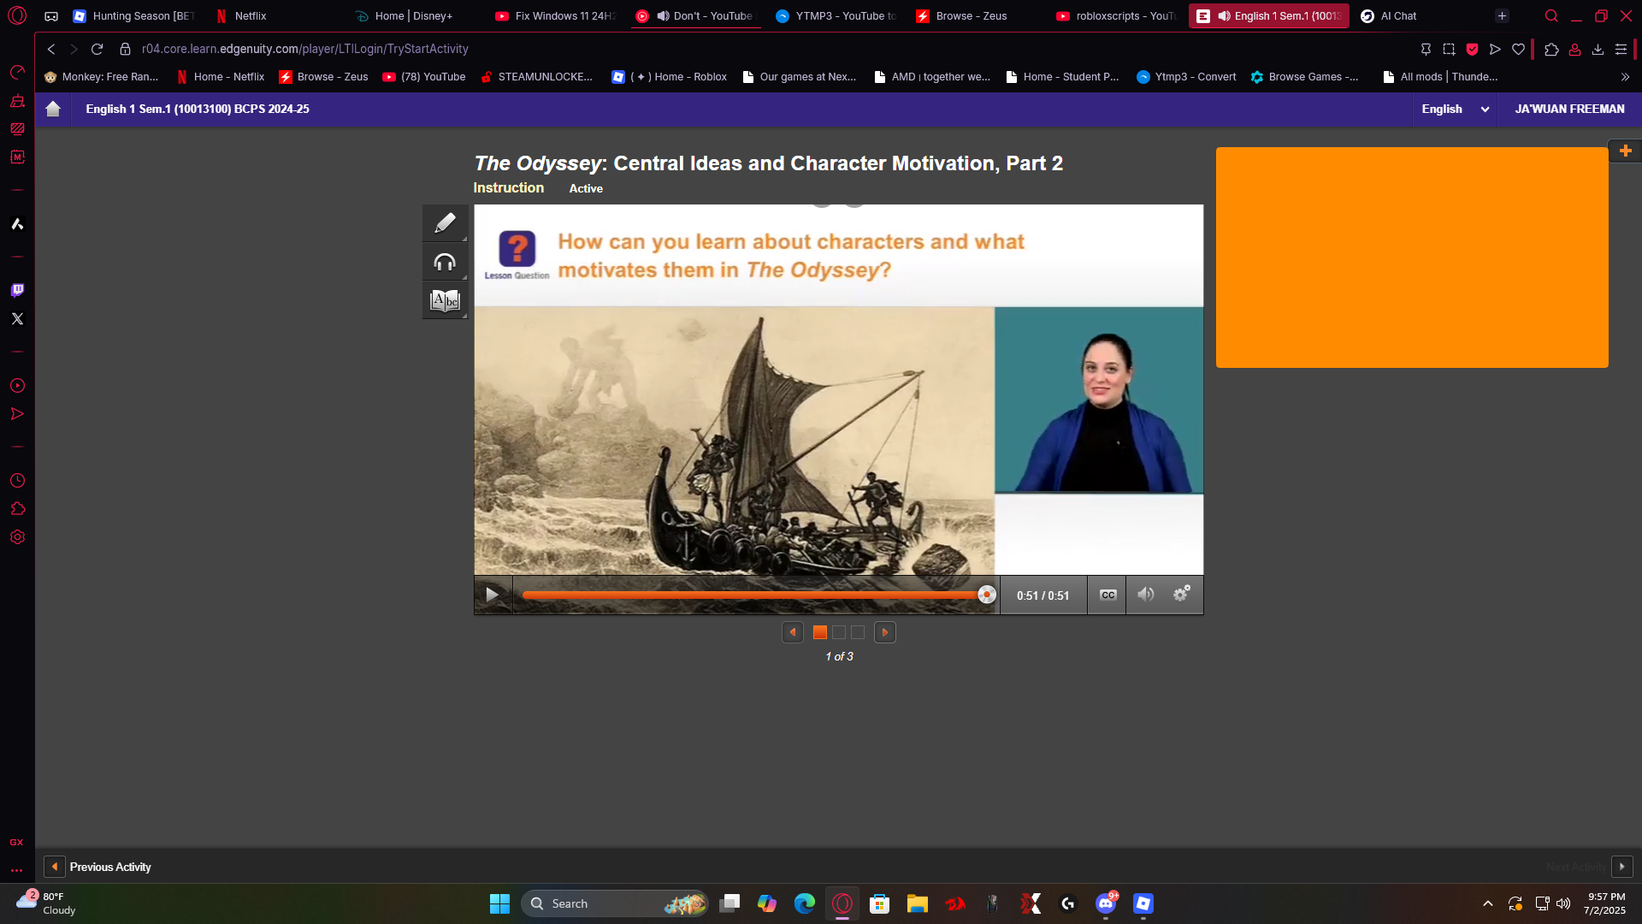Expand the English language dropdown
The width and height of the screenshot is (1642, 924).
[1455, 109]
